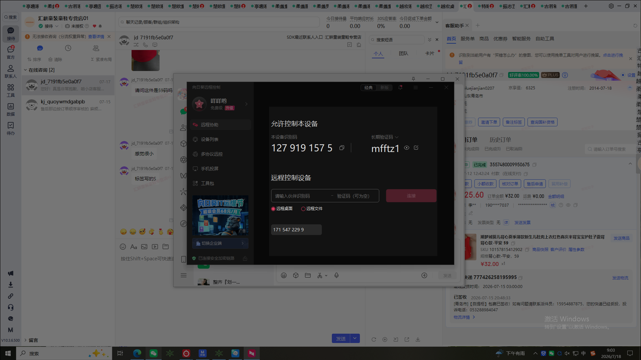Click blue 发送 button in main chat
Viewport: 641px width, 360px height.
coord(341,338)
